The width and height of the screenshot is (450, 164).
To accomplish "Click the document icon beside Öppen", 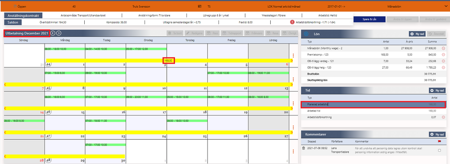I will (15, 6).
